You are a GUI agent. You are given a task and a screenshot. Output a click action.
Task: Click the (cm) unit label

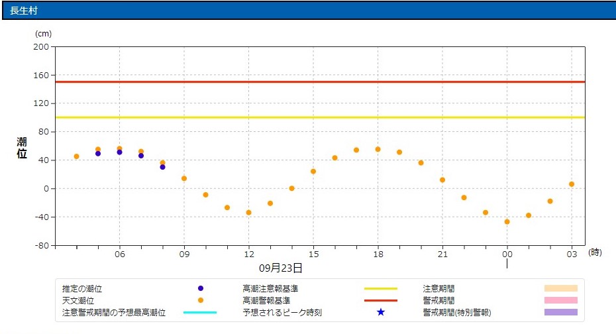click(x=43, y=34)
